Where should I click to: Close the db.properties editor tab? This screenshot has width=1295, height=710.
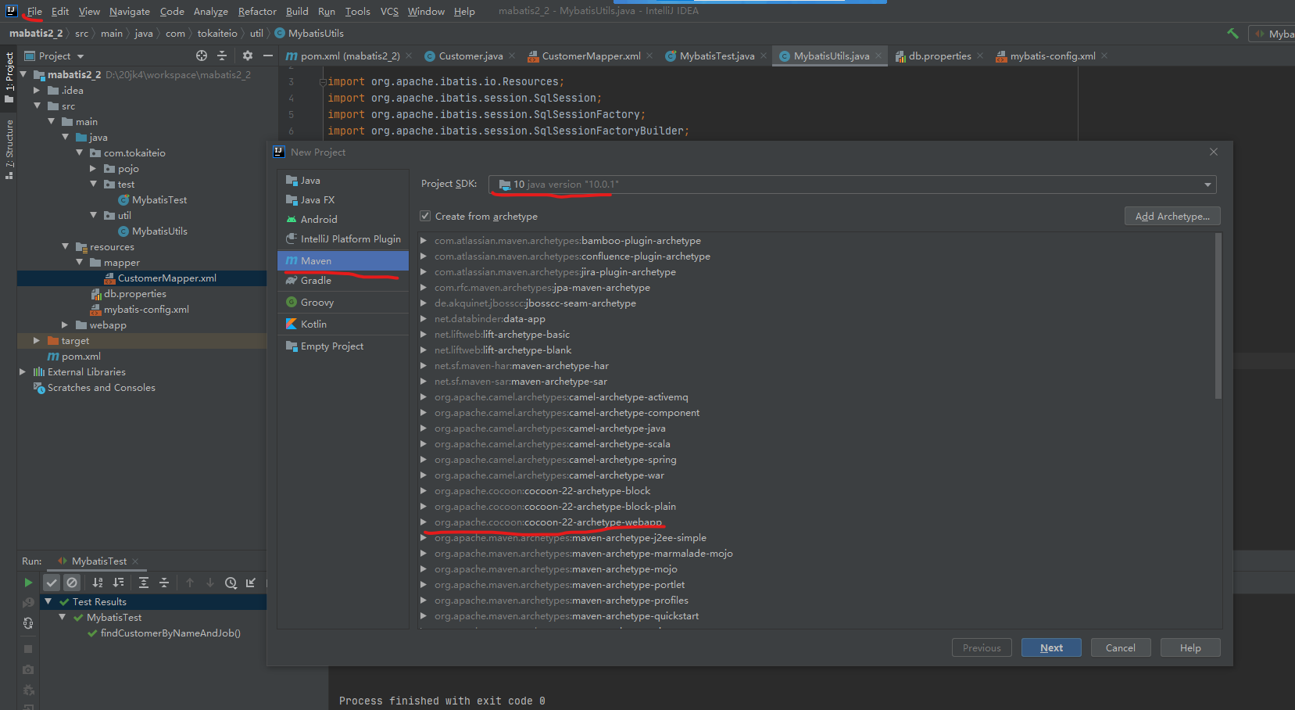(980, 56)
